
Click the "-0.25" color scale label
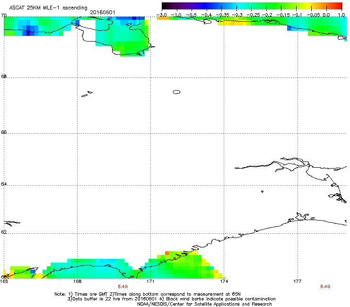tap(253, 15)
